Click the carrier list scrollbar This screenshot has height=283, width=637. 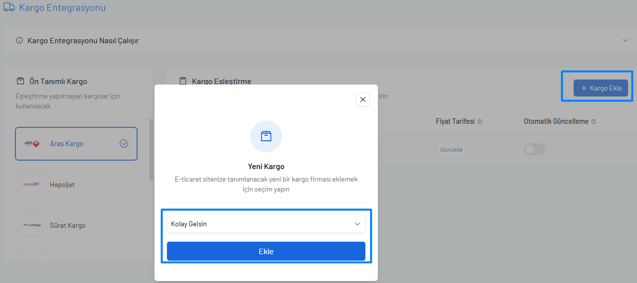[x=151, y=150]
